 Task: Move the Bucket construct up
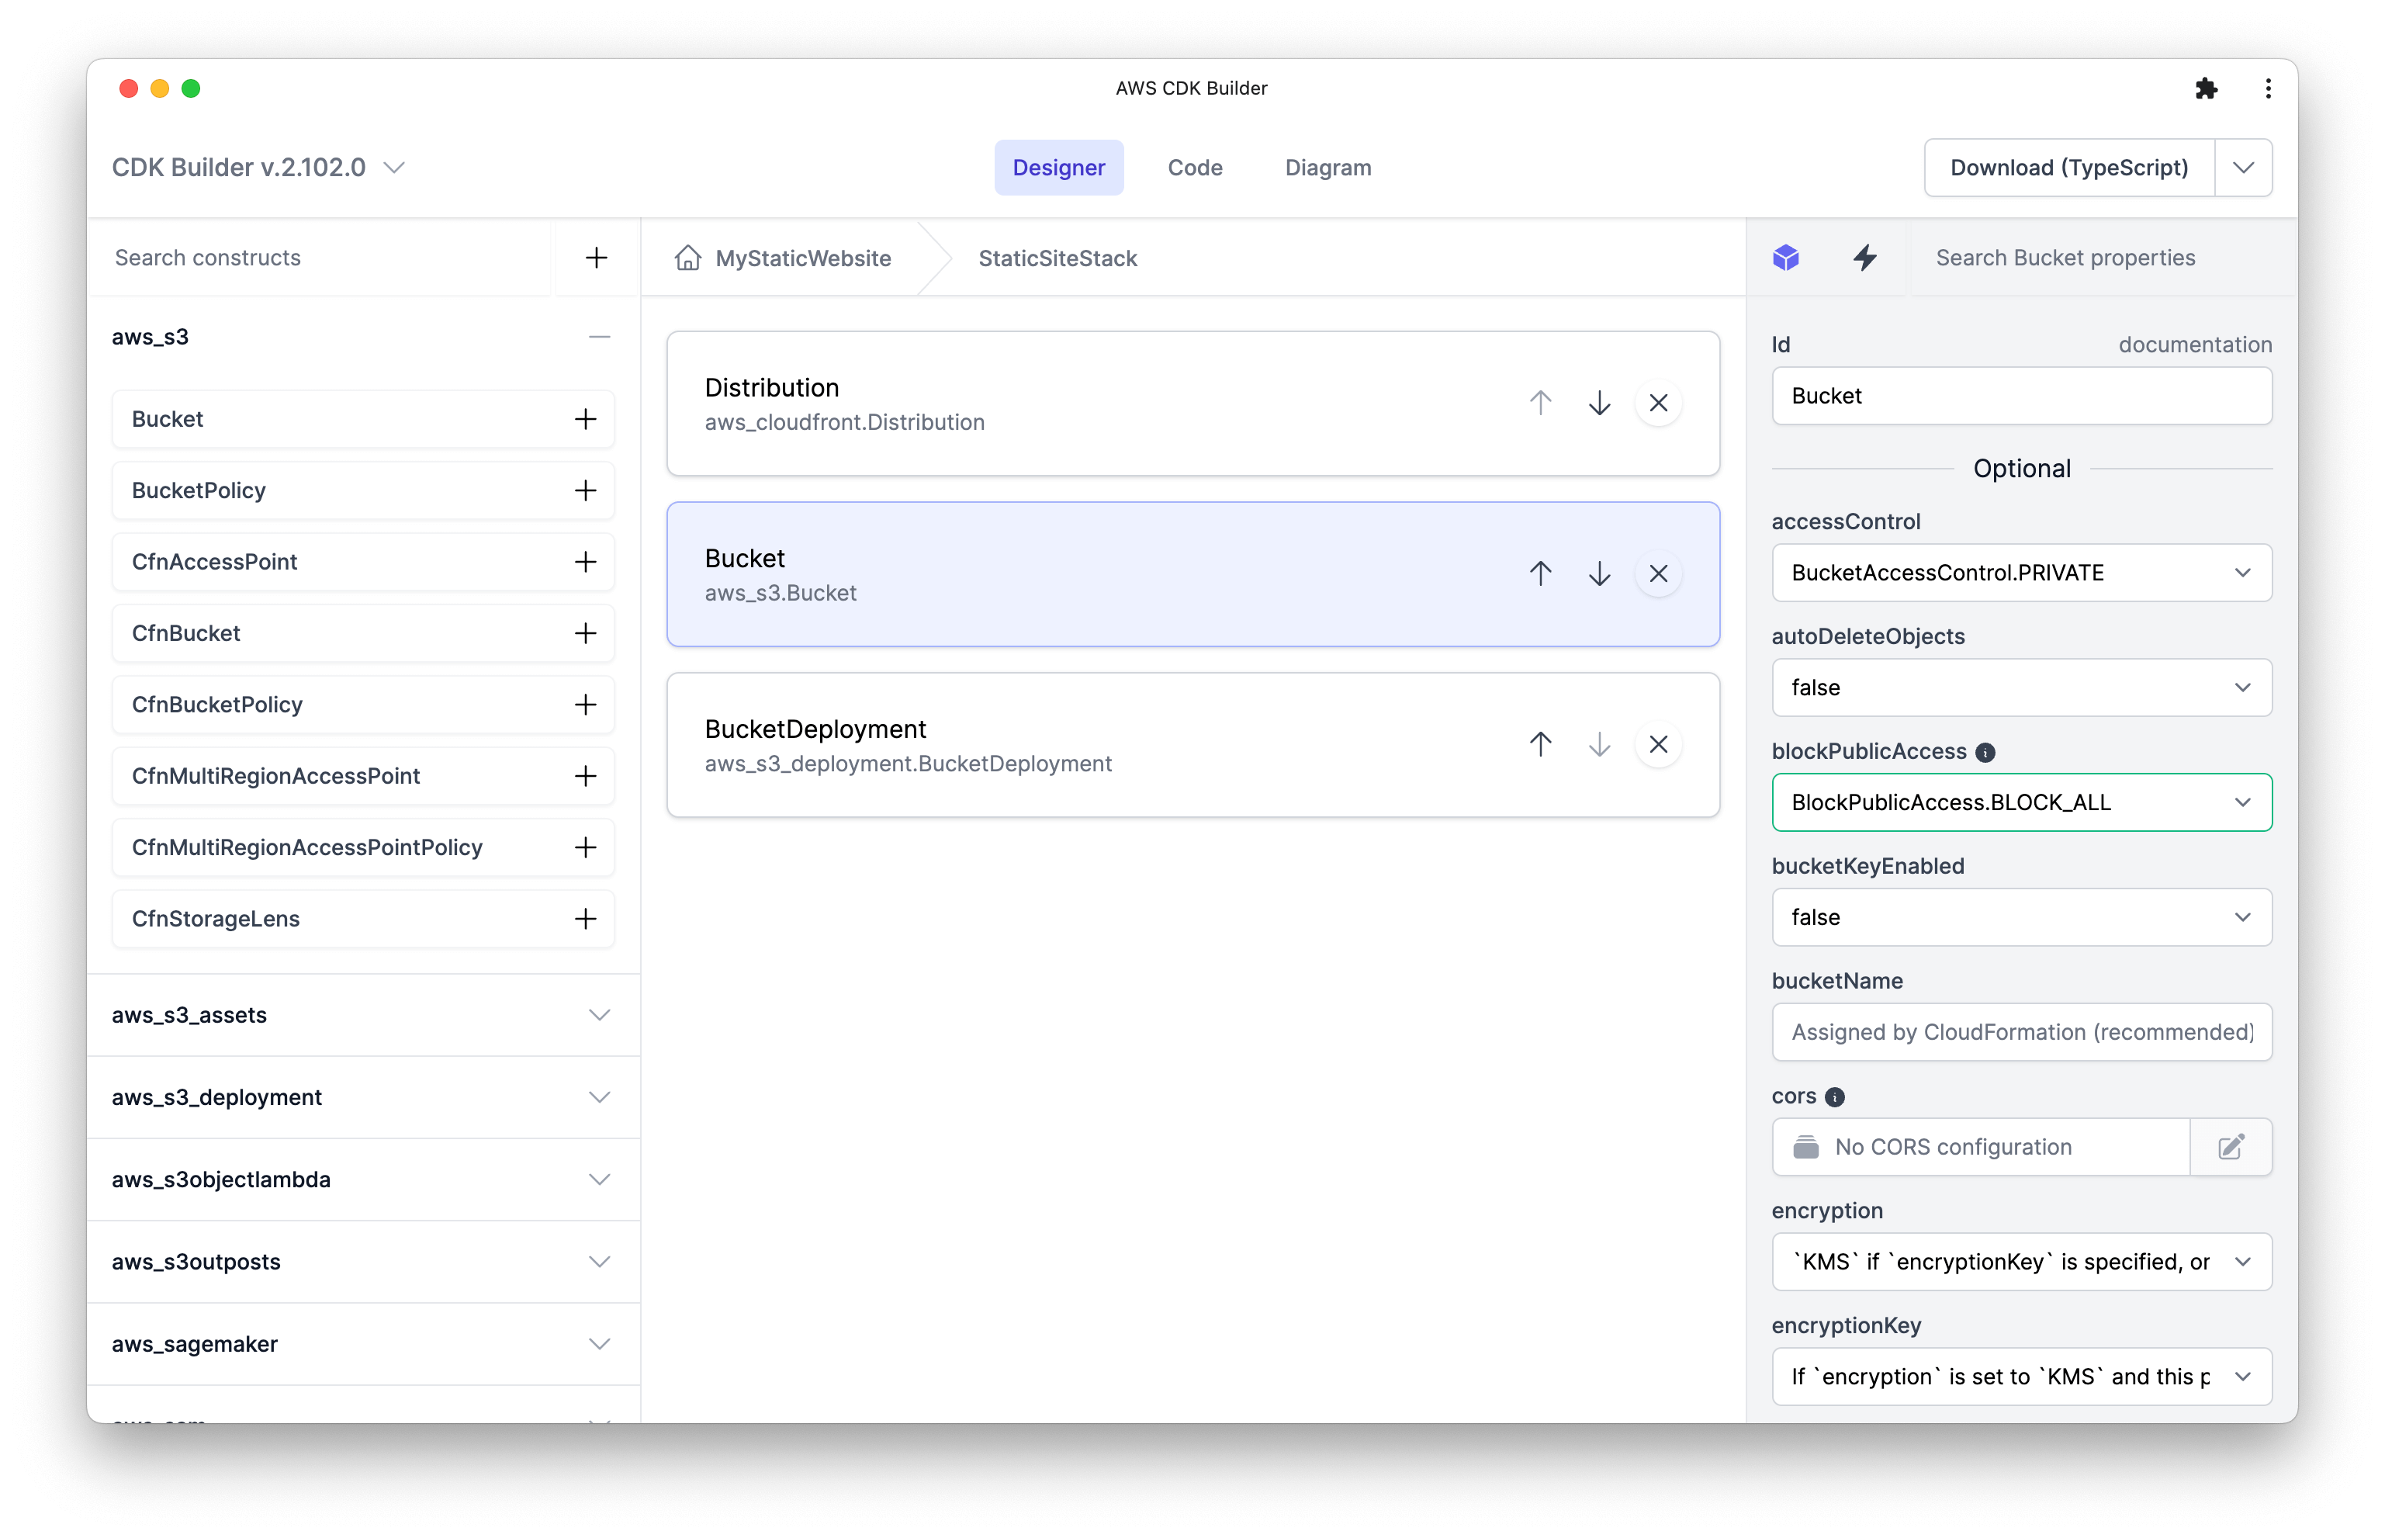1539,573
